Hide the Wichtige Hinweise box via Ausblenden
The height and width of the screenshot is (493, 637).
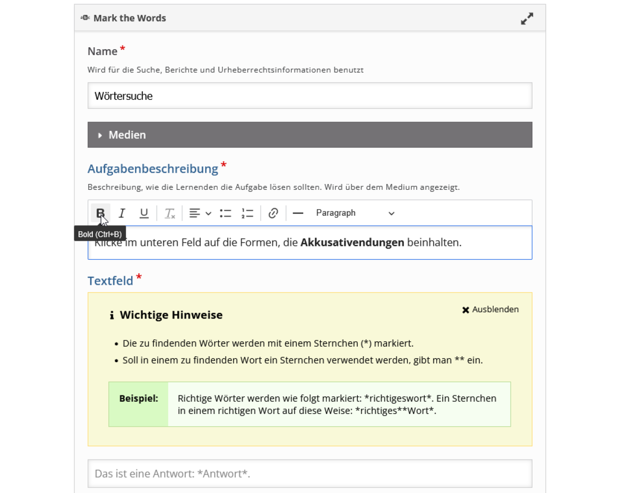coord(490,310)
